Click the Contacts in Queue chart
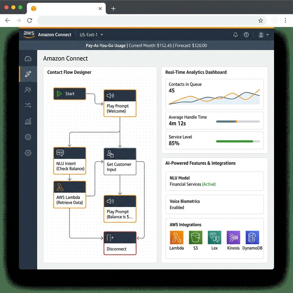The width and height of the screenshot is (293, 293). pos(214,97)
